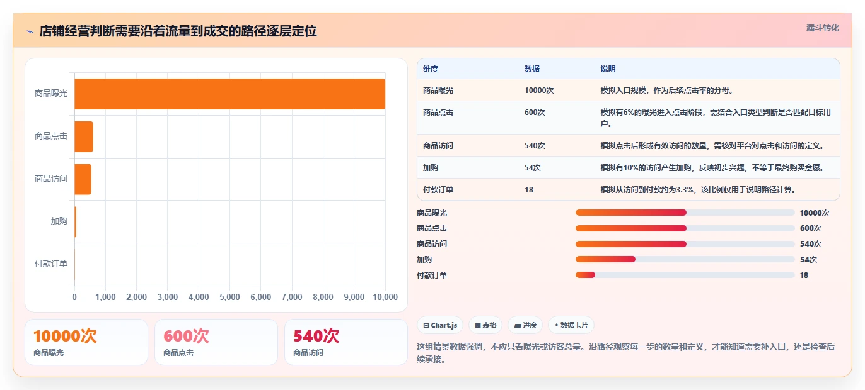Click the 18 cell in the table's 付款订单 row
This screenshot has height=390, width=865.
pyautogui.click(x=529, y=189)
